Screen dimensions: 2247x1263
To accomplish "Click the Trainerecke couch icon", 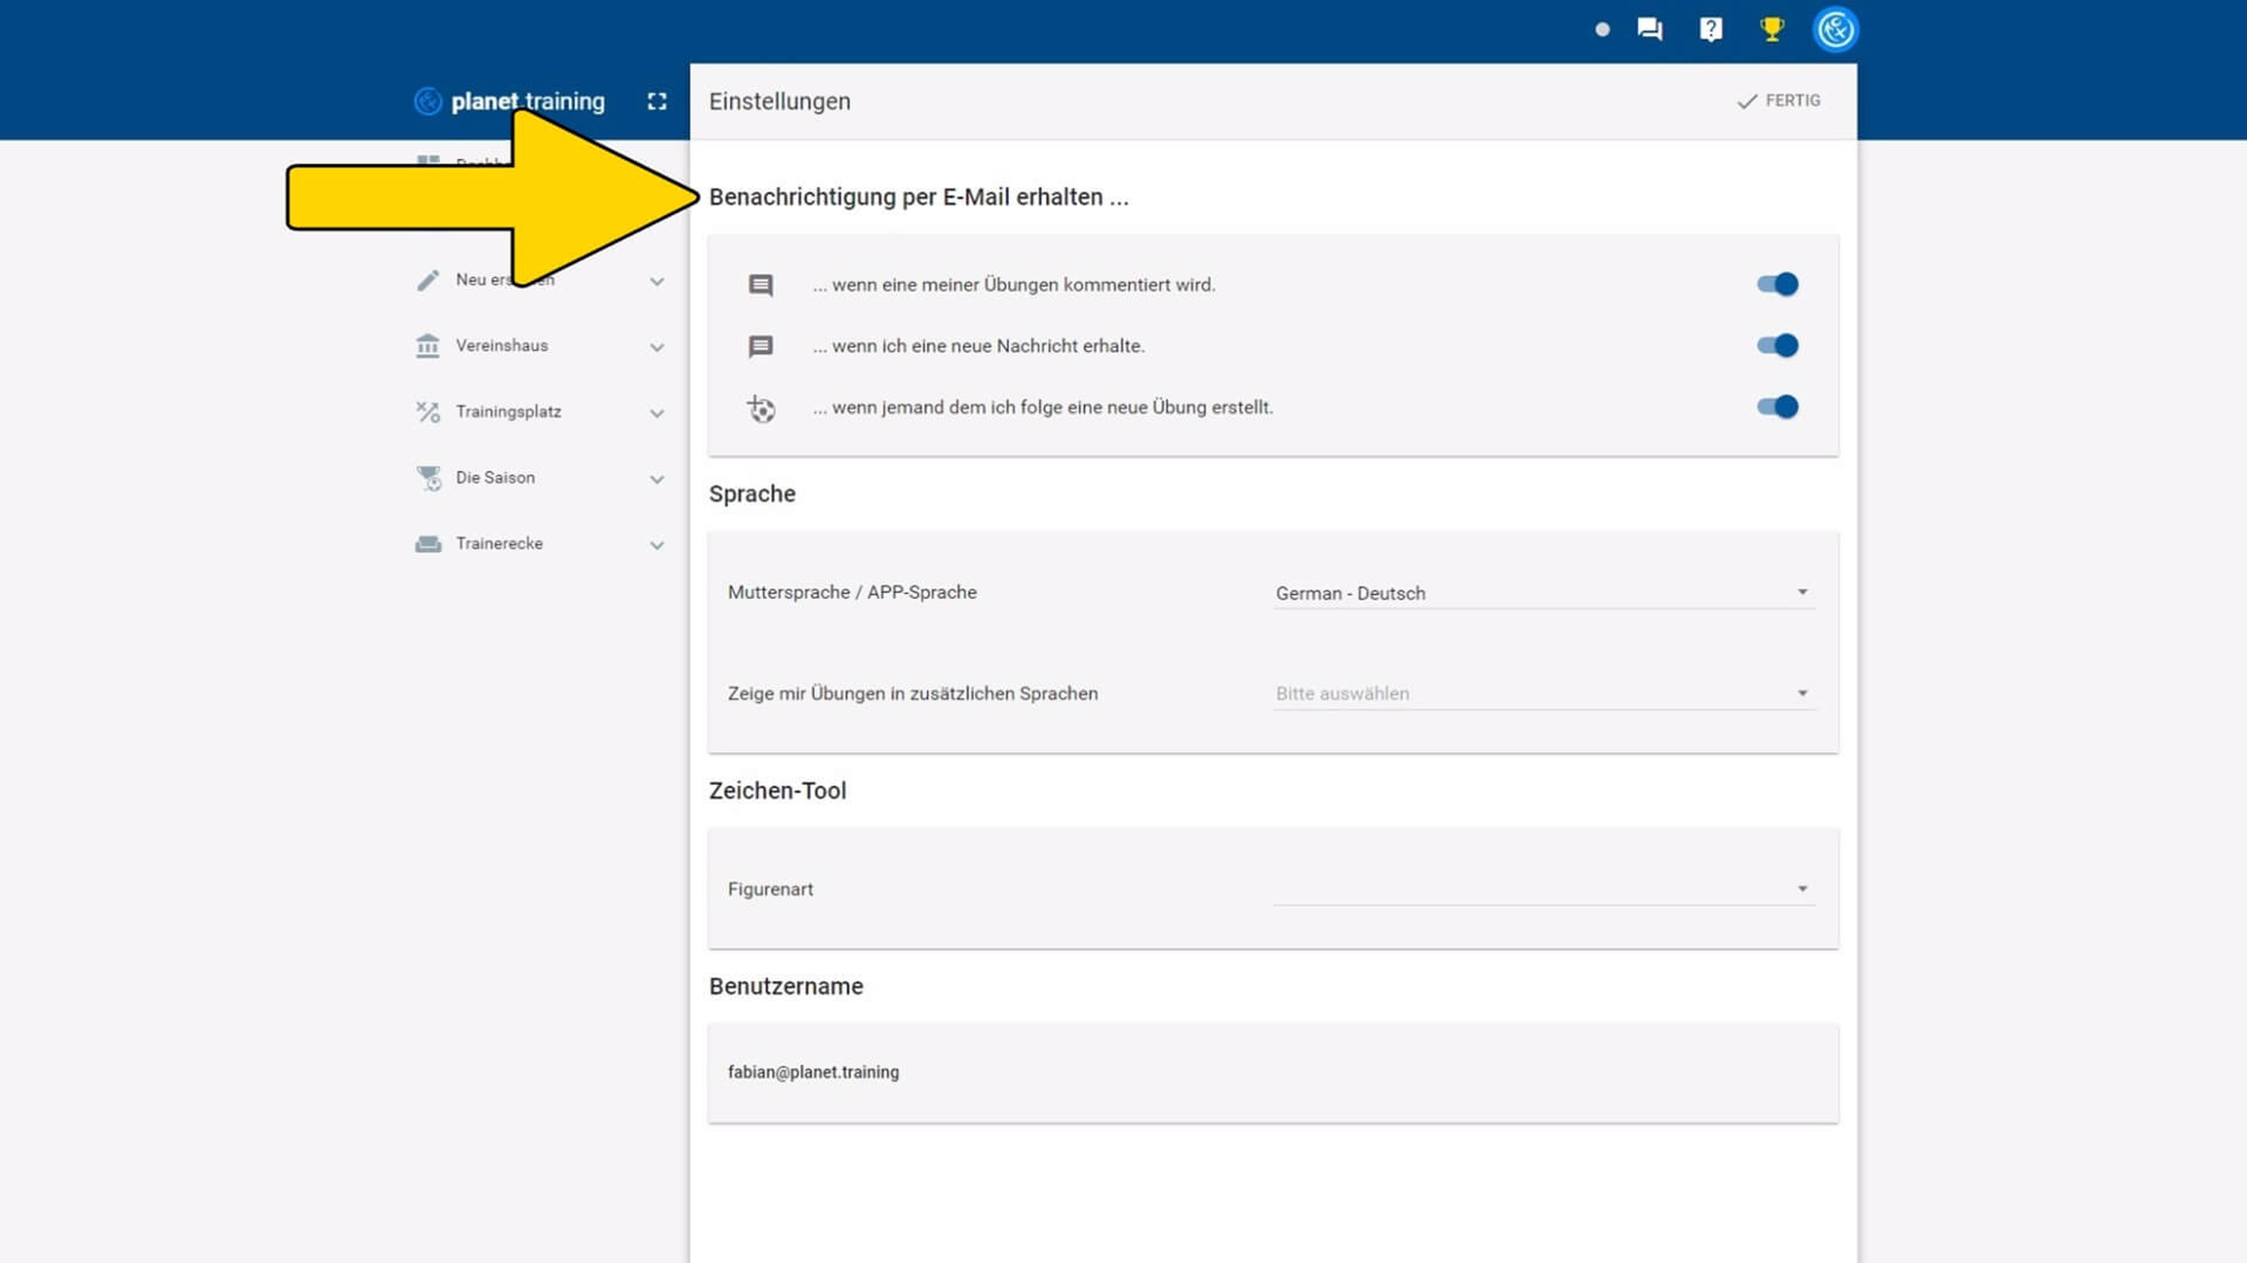I will coord(427,544).
